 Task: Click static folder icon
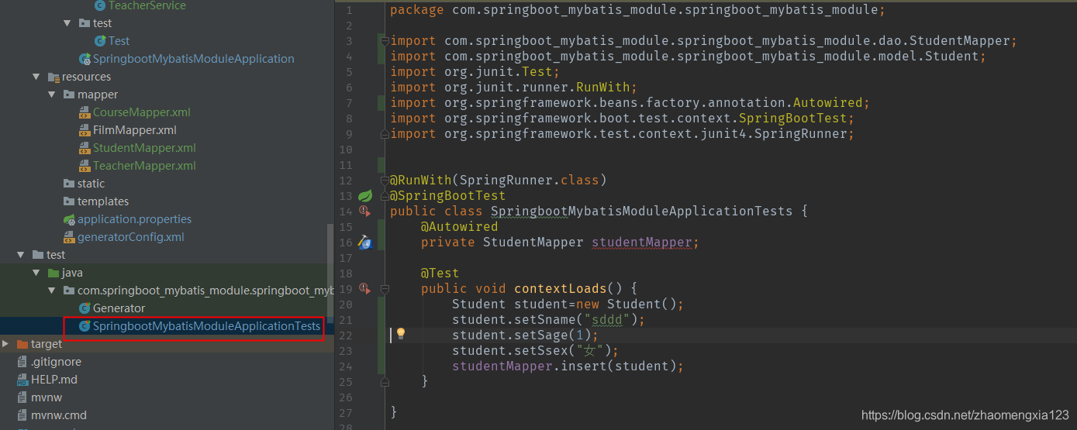(70, 184)
